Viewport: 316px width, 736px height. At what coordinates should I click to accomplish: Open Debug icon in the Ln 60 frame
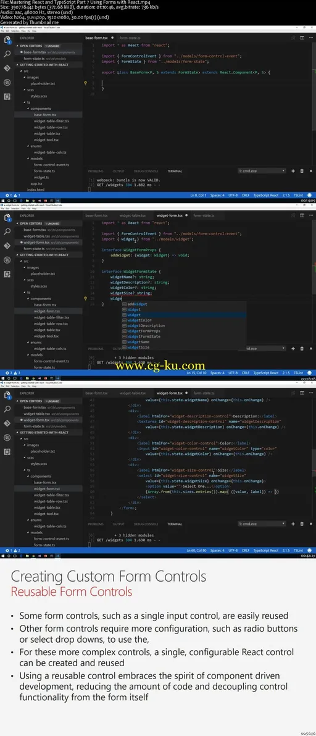(7, 437)
